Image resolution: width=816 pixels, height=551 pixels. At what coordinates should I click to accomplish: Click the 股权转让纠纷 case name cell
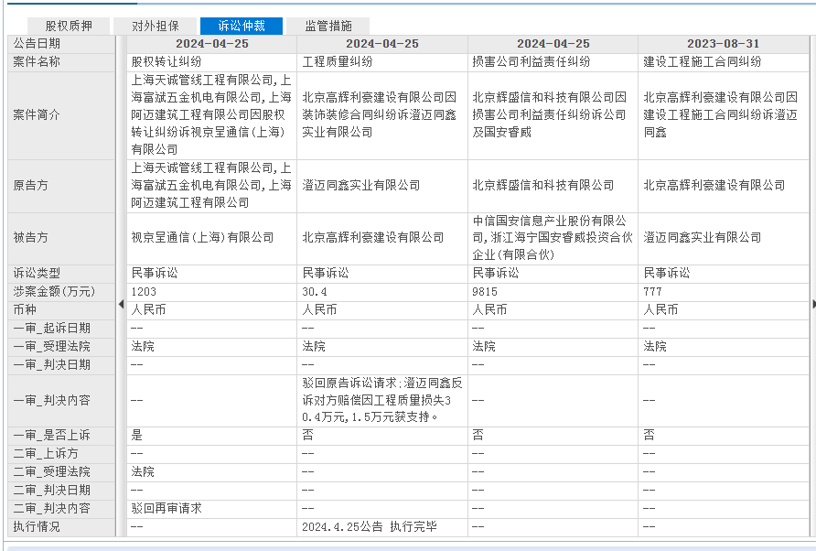(211, 62)
